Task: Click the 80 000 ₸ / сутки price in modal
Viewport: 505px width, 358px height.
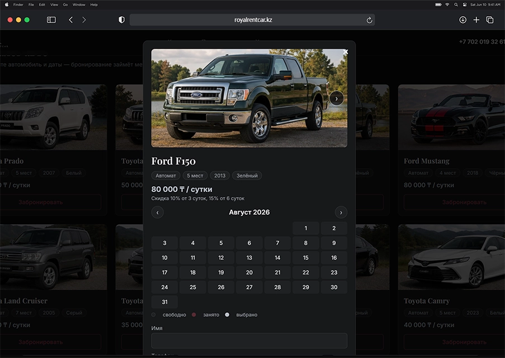Action: point(182,189)
